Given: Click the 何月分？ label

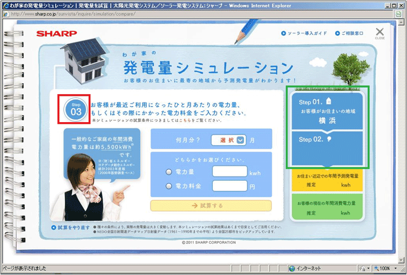Looking at the screenshot, I should [188, 140].
